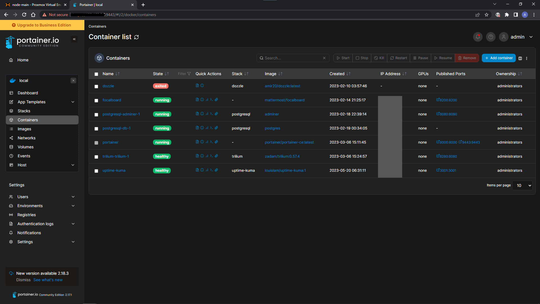The width and height of the screenshot is (540, 304).
Task: Open Images in sidebar
Action: coord(42,129)
